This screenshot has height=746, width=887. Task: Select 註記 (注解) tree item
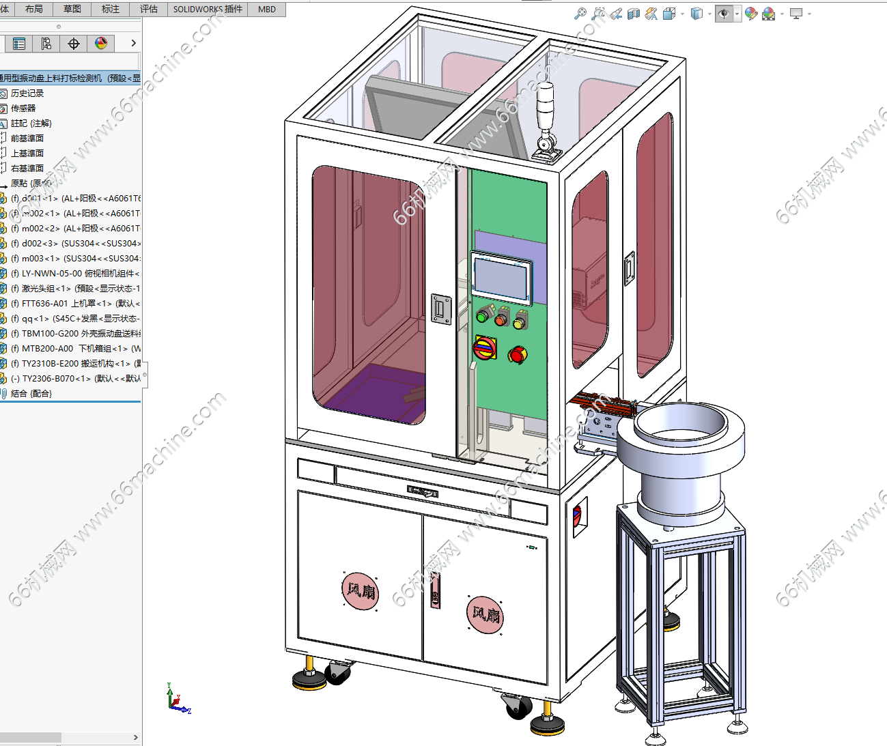(x=31, y=124)
